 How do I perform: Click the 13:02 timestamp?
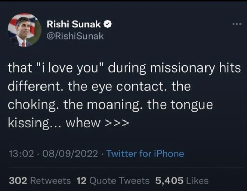point(19,154)
